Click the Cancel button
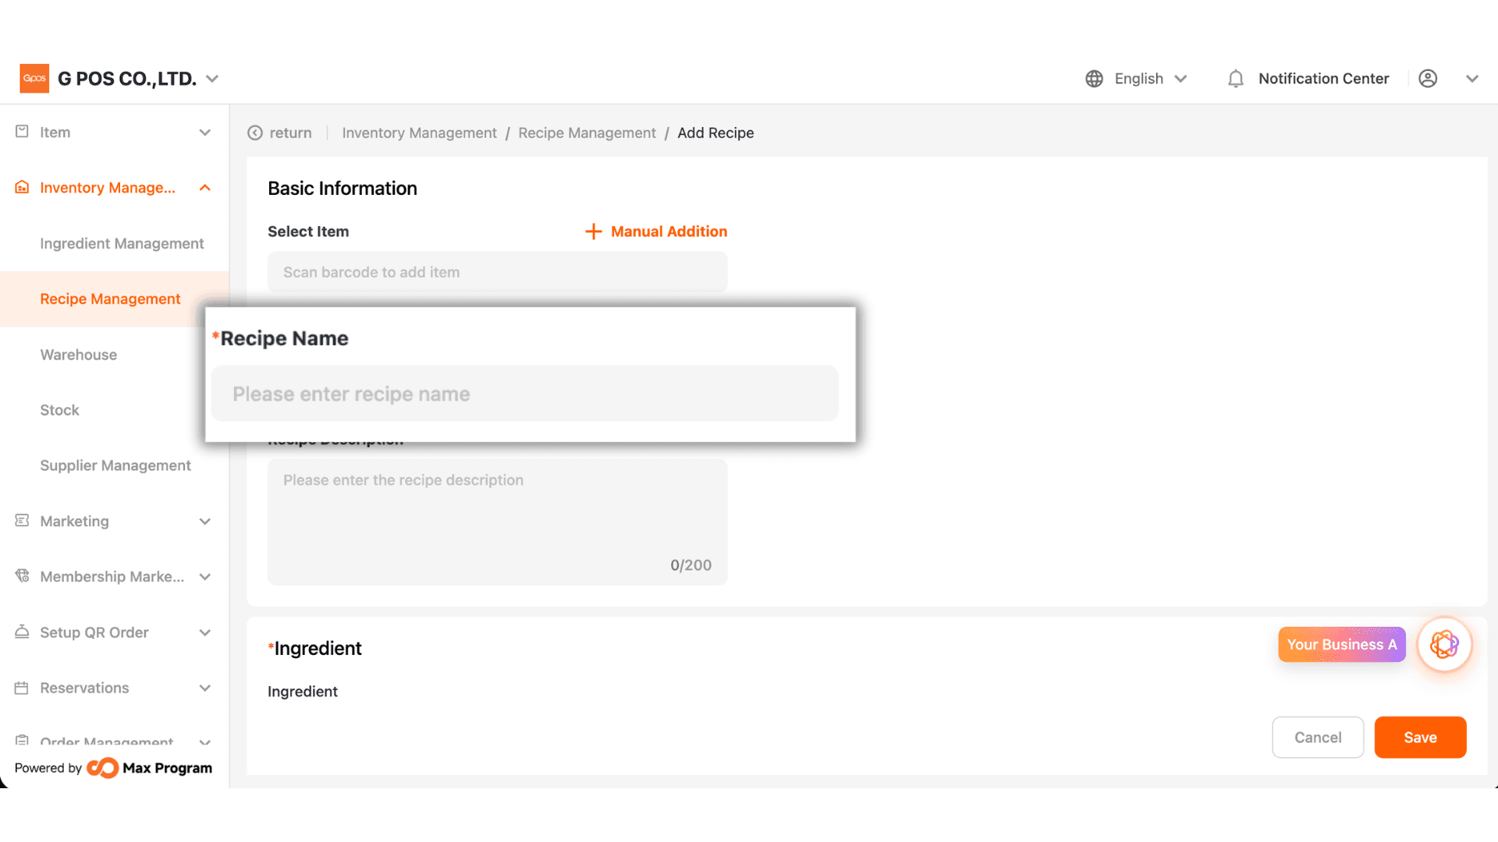This screenshot has height=842, width=1498. [1318, 738]
